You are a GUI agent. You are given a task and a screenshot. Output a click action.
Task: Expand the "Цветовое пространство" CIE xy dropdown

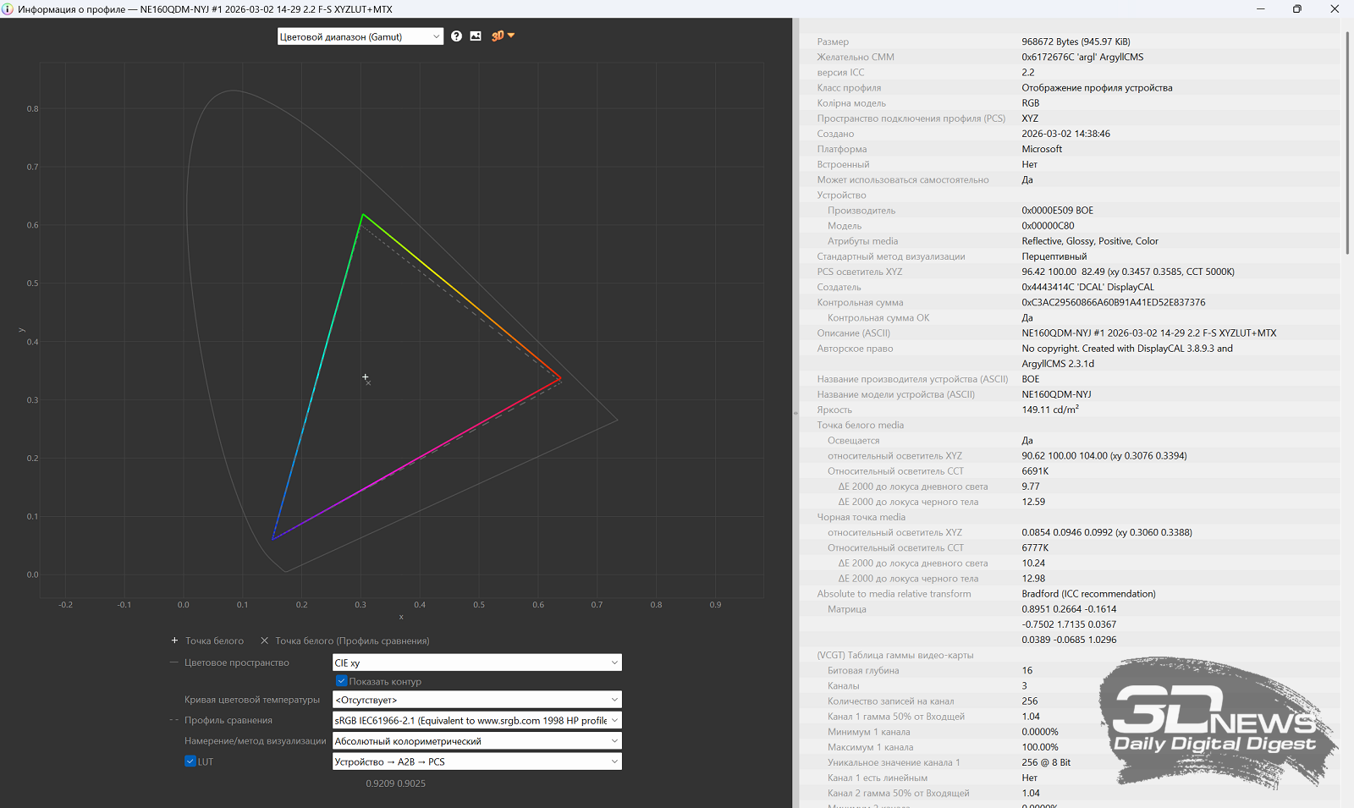pyautogui.click(x=476, y=662)
